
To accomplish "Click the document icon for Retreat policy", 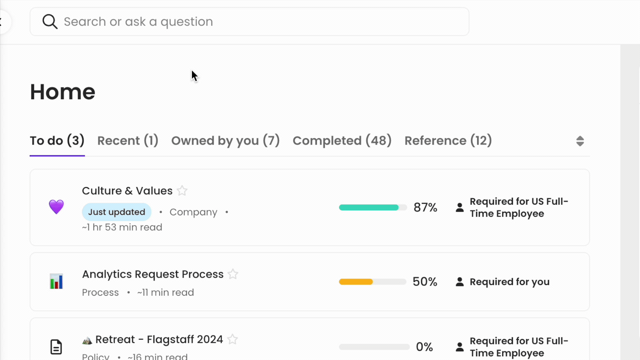I will (x=56, y=347).
